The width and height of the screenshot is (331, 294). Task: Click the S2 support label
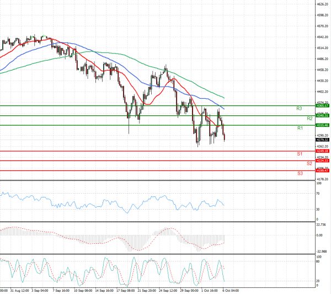tap(309, 163)
